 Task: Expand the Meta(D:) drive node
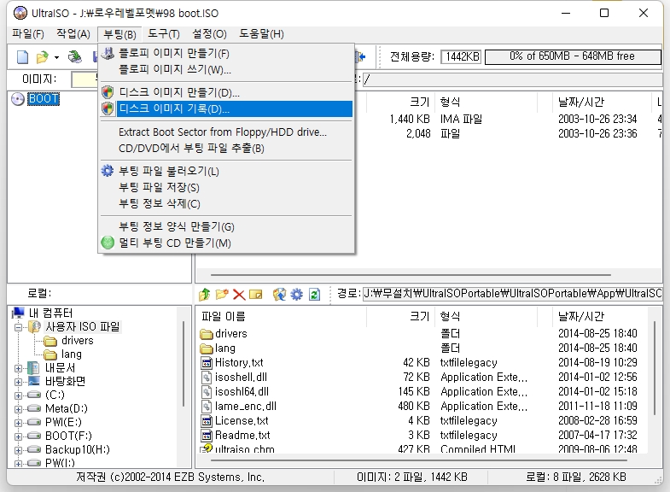(x=19, y=409)
